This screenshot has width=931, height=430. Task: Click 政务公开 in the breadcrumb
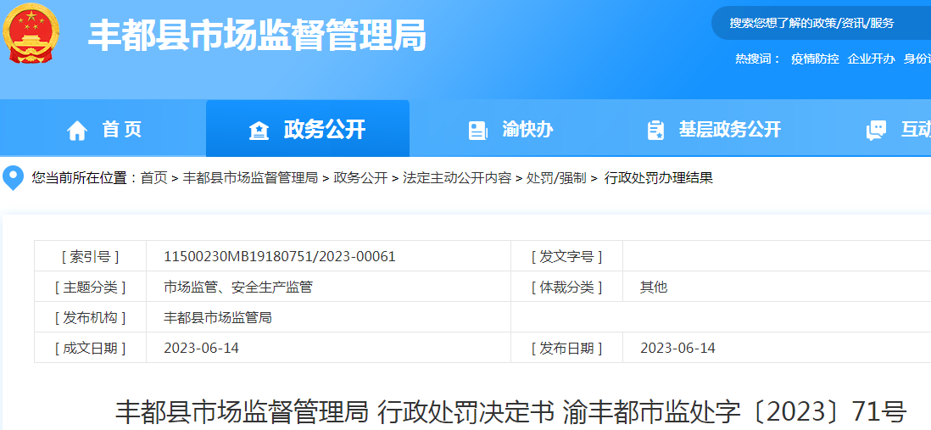coord(360,177)
